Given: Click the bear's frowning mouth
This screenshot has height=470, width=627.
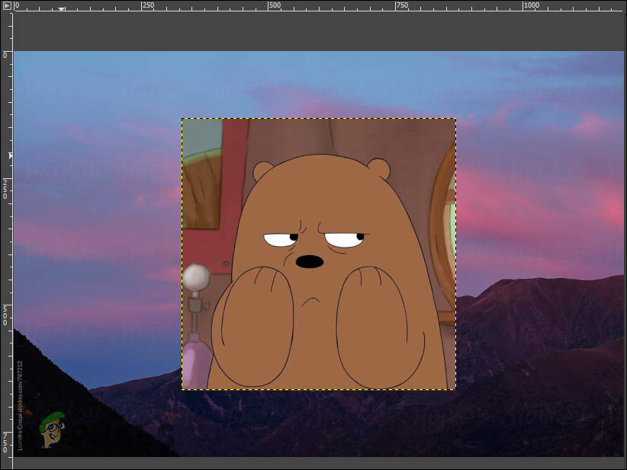Looking at the screenshot, I should 310,301.
